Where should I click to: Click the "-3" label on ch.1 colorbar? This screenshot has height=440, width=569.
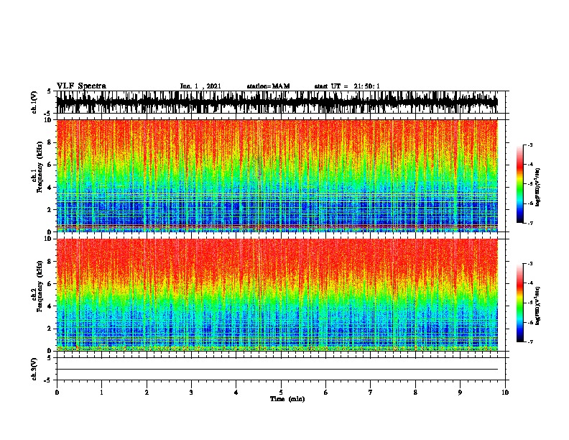(x=529, y=145)
